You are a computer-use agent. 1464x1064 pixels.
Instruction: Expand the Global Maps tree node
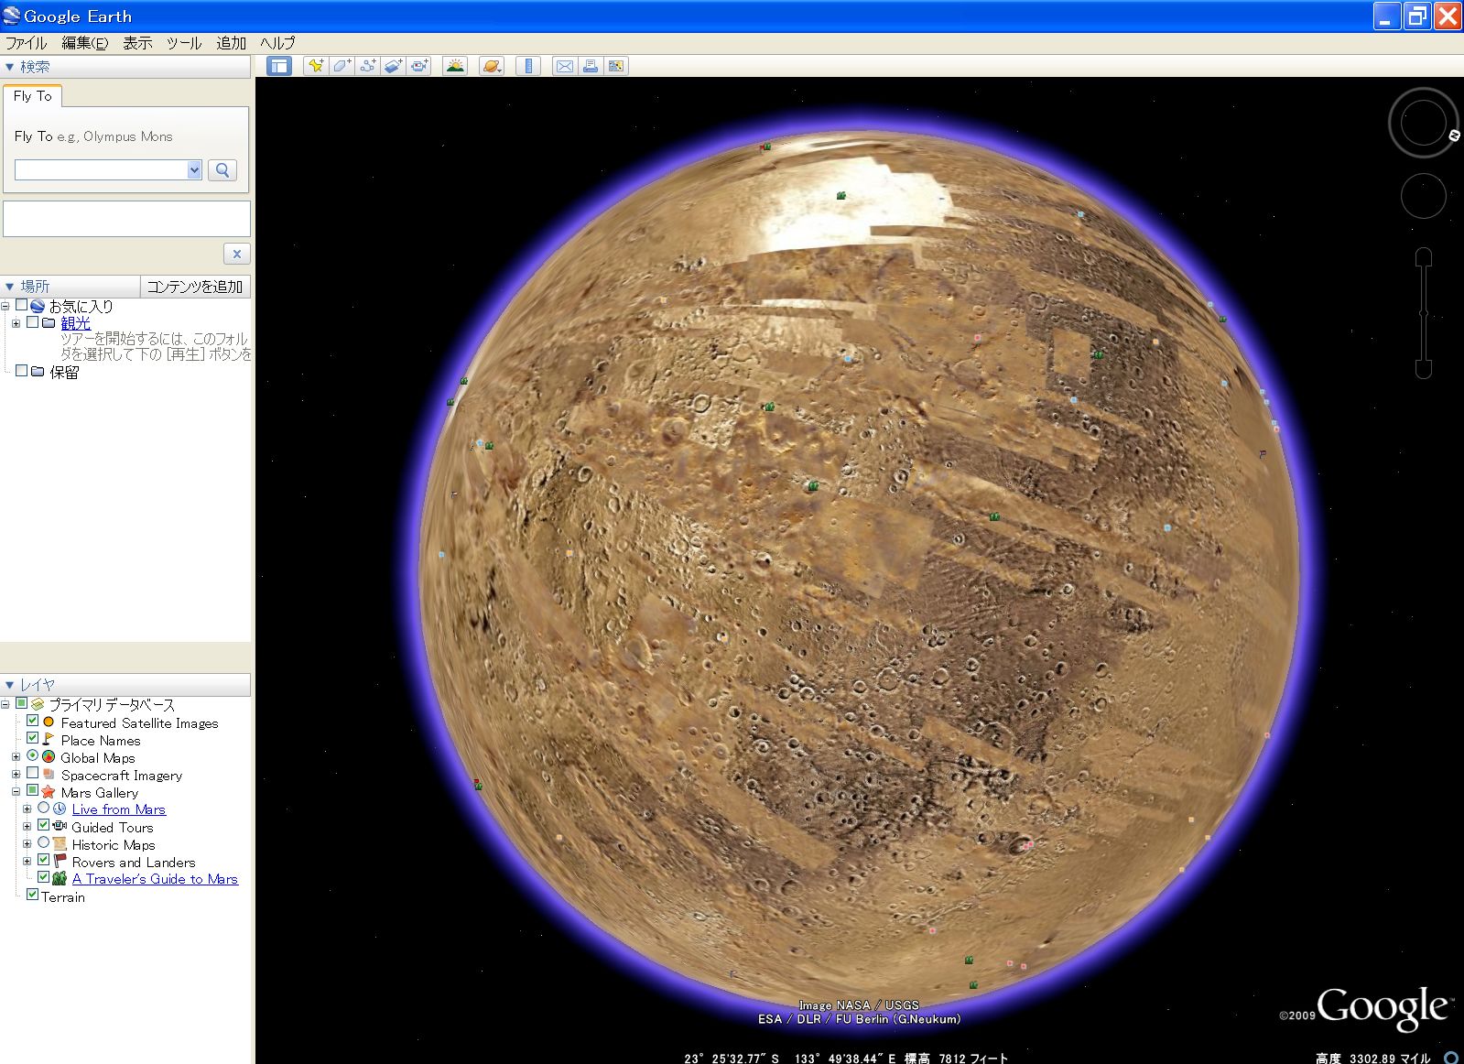[x=16, y=757]
